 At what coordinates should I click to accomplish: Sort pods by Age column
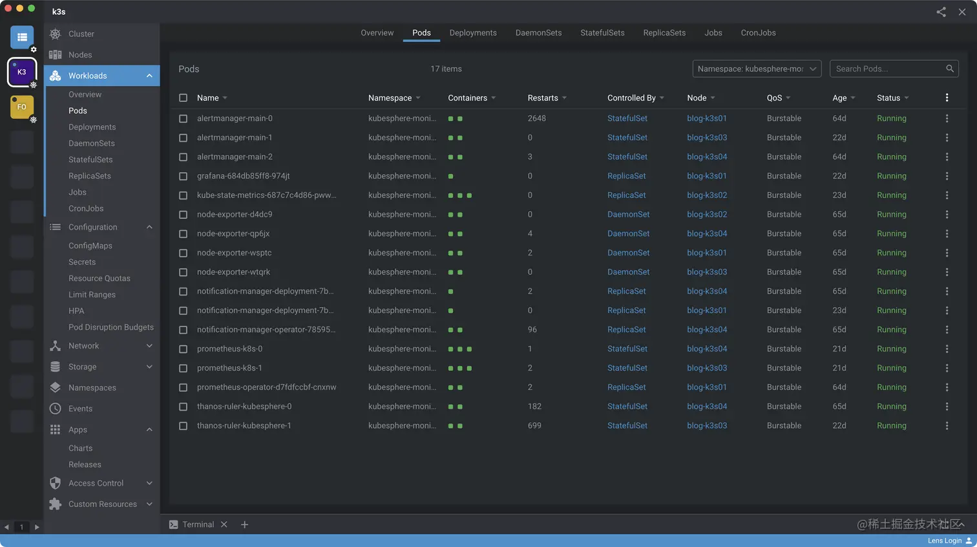tap(843, 98)
